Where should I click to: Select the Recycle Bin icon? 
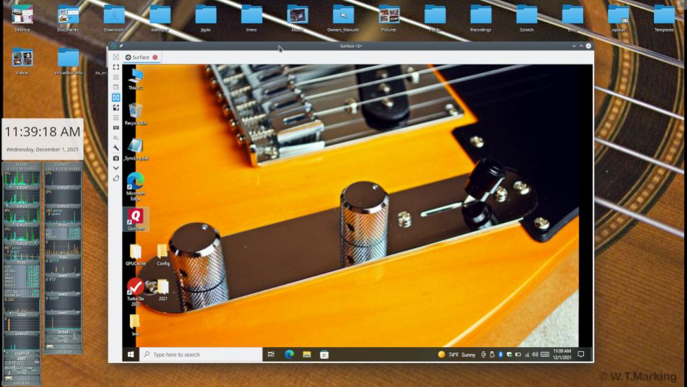135,113
